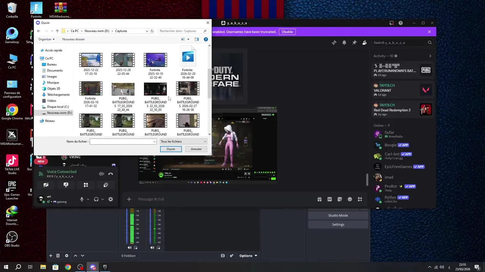Click Studio Mode in OBS
The height and width of the screenshot is (272, 485).
click(x=338, y=215)
